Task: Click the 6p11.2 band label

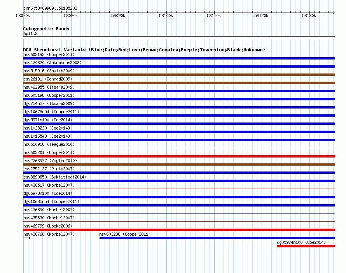Action: (30, 33)
